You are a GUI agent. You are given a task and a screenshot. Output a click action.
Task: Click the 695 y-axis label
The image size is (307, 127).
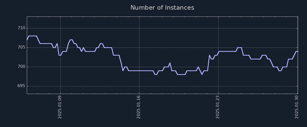coord(21,86)
